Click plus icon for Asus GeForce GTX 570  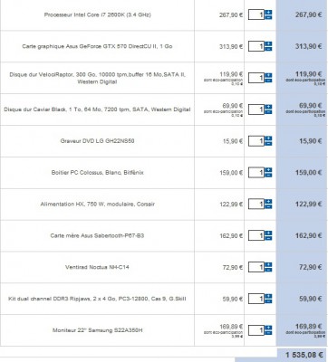[x=268, y=43]
